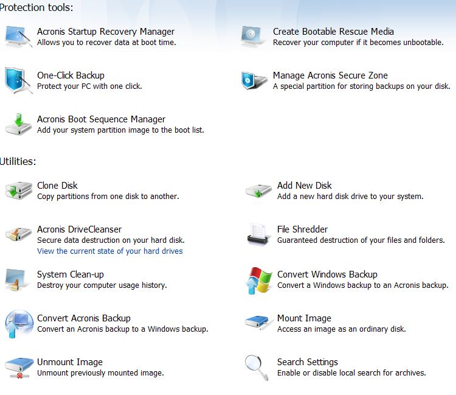Open Convert Windows Backup title link

327,274
